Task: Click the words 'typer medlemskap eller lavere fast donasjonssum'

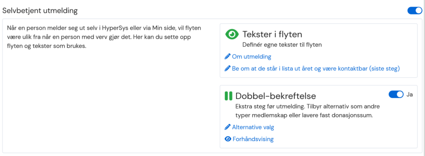Action: 304,115
